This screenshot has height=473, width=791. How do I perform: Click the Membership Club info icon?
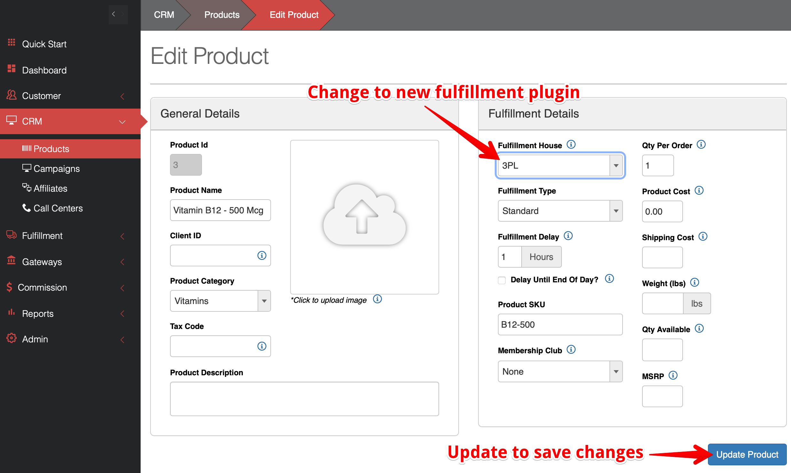pos(571,350)
